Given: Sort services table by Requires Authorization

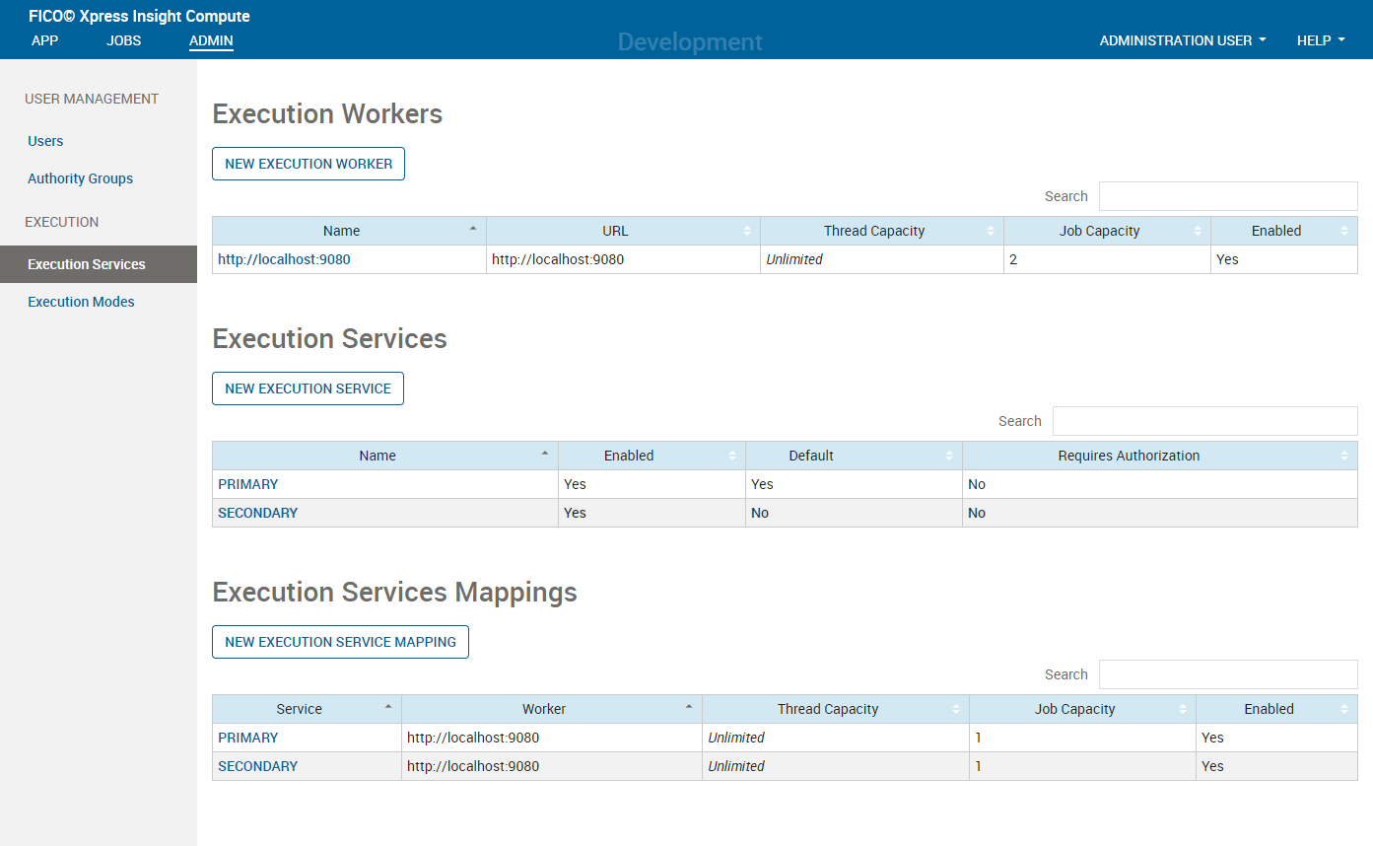Looking at the screenshot, I should pyautogui.click(x=1159, y=456).
